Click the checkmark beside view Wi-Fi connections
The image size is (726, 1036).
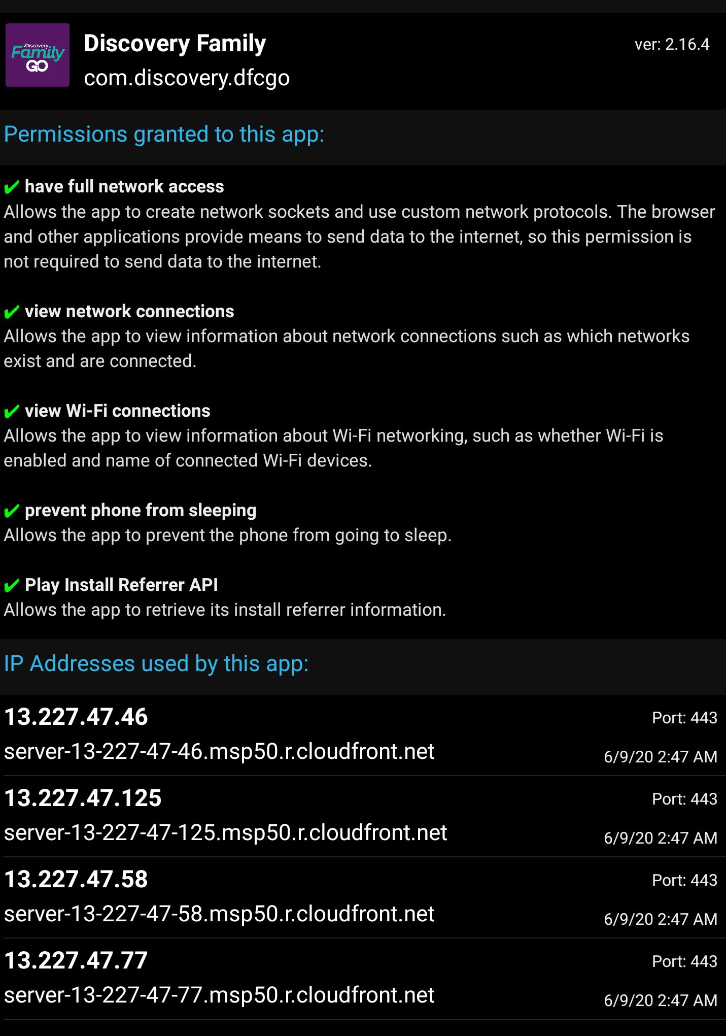click(12, 411)
